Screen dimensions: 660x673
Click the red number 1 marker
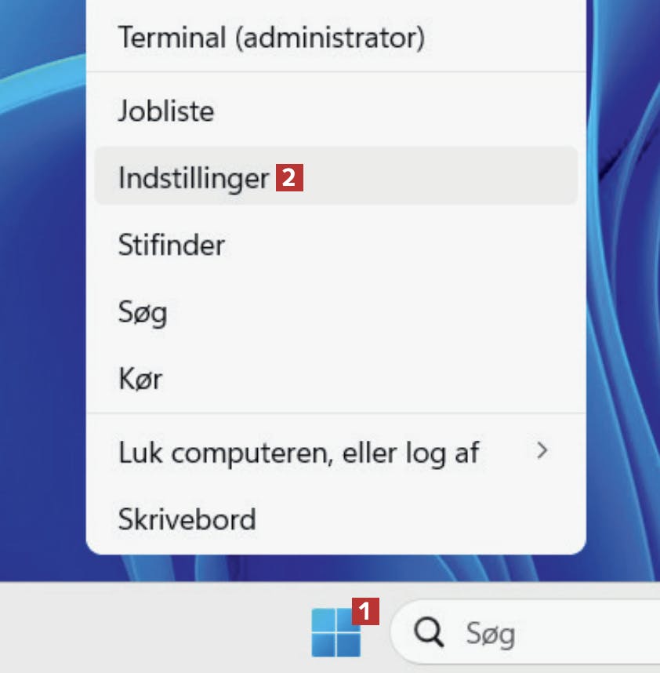click(365, 611)
